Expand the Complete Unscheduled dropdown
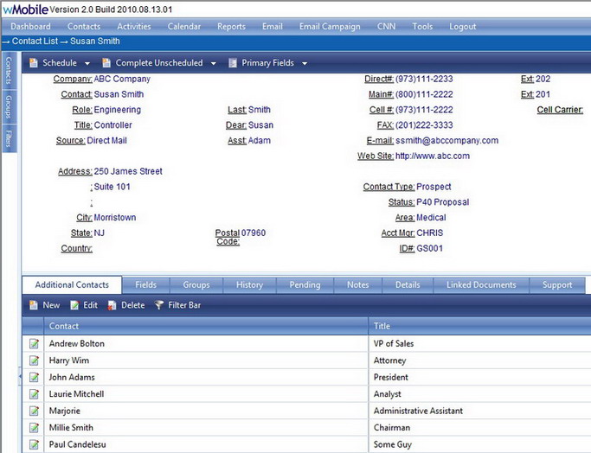 pos(159,63)
